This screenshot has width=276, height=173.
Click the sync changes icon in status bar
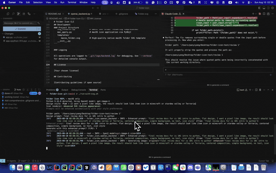(x=29, y=161)
